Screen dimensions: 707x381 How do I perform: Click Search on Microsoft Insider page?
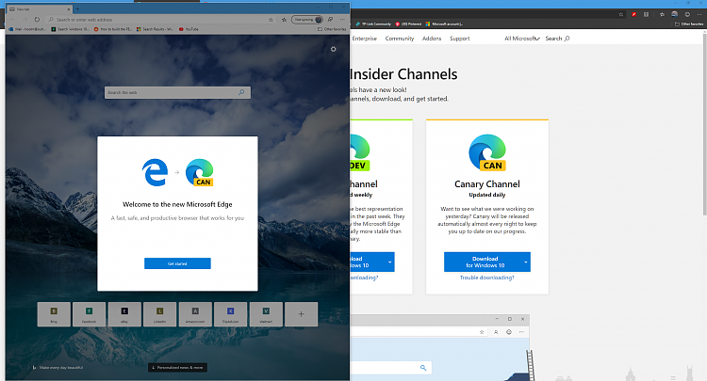tap(557, 39)
